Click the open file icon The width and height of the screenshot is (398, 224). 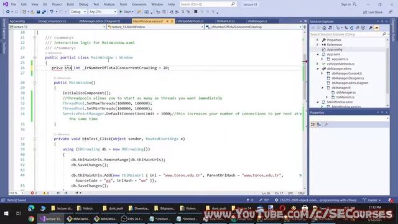[x=32, y=12]
